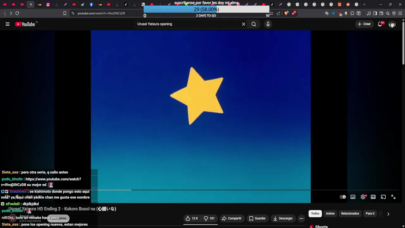Viewport: 405px width, 228px height.
Task: Open Brave VPN shield icon
Action: tap(394, 13)
